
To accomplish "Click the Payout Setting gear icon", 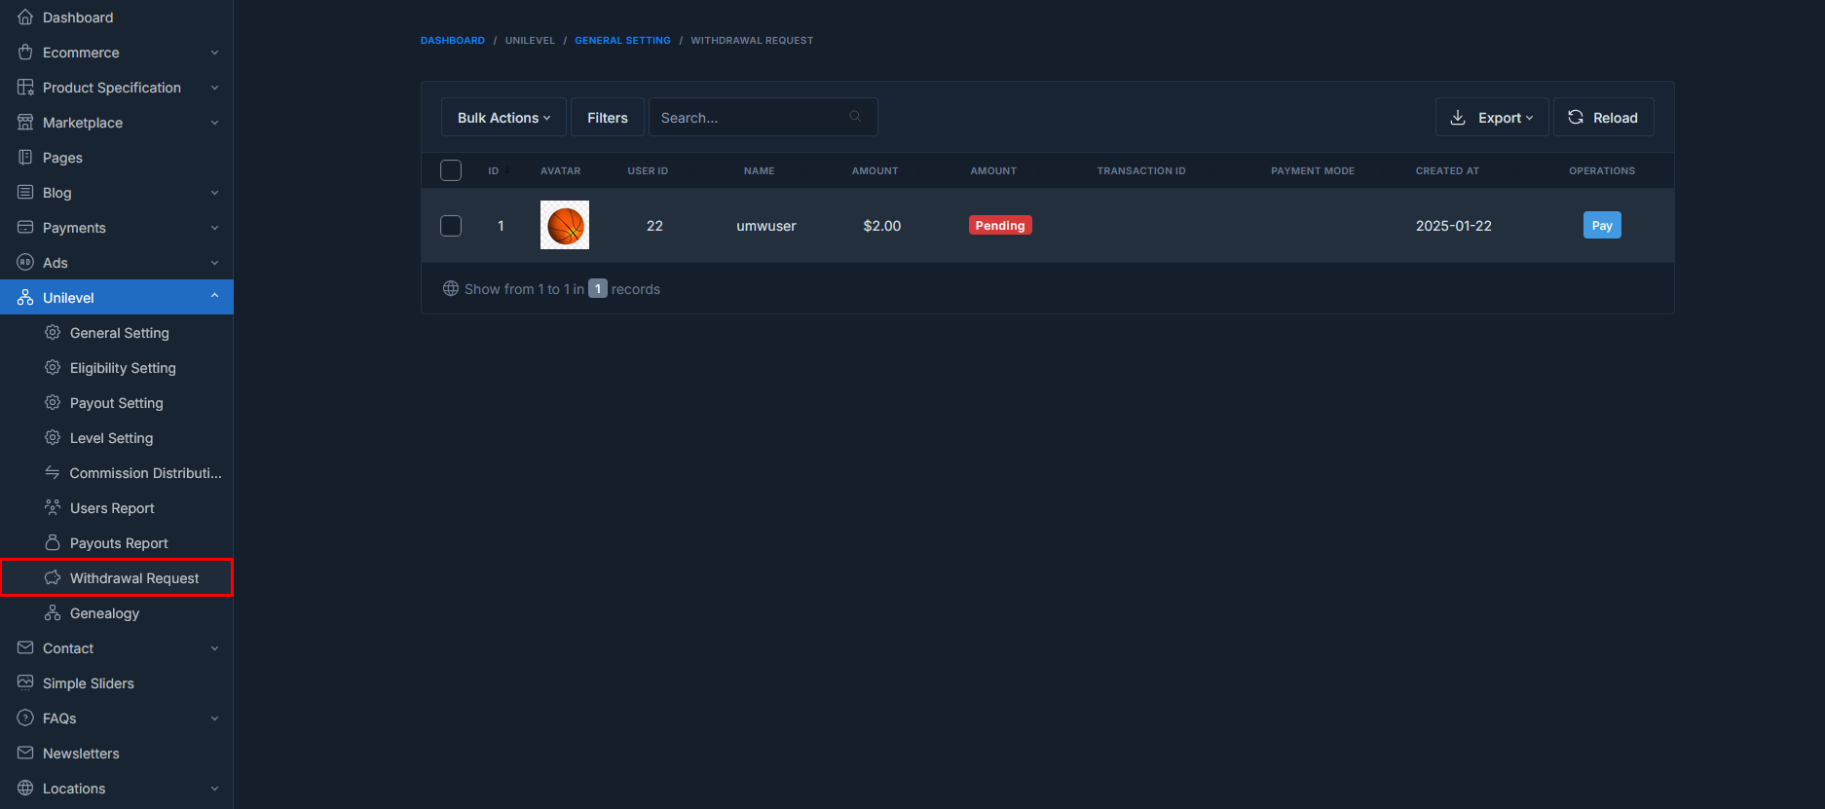I will (x=53, y=403).
